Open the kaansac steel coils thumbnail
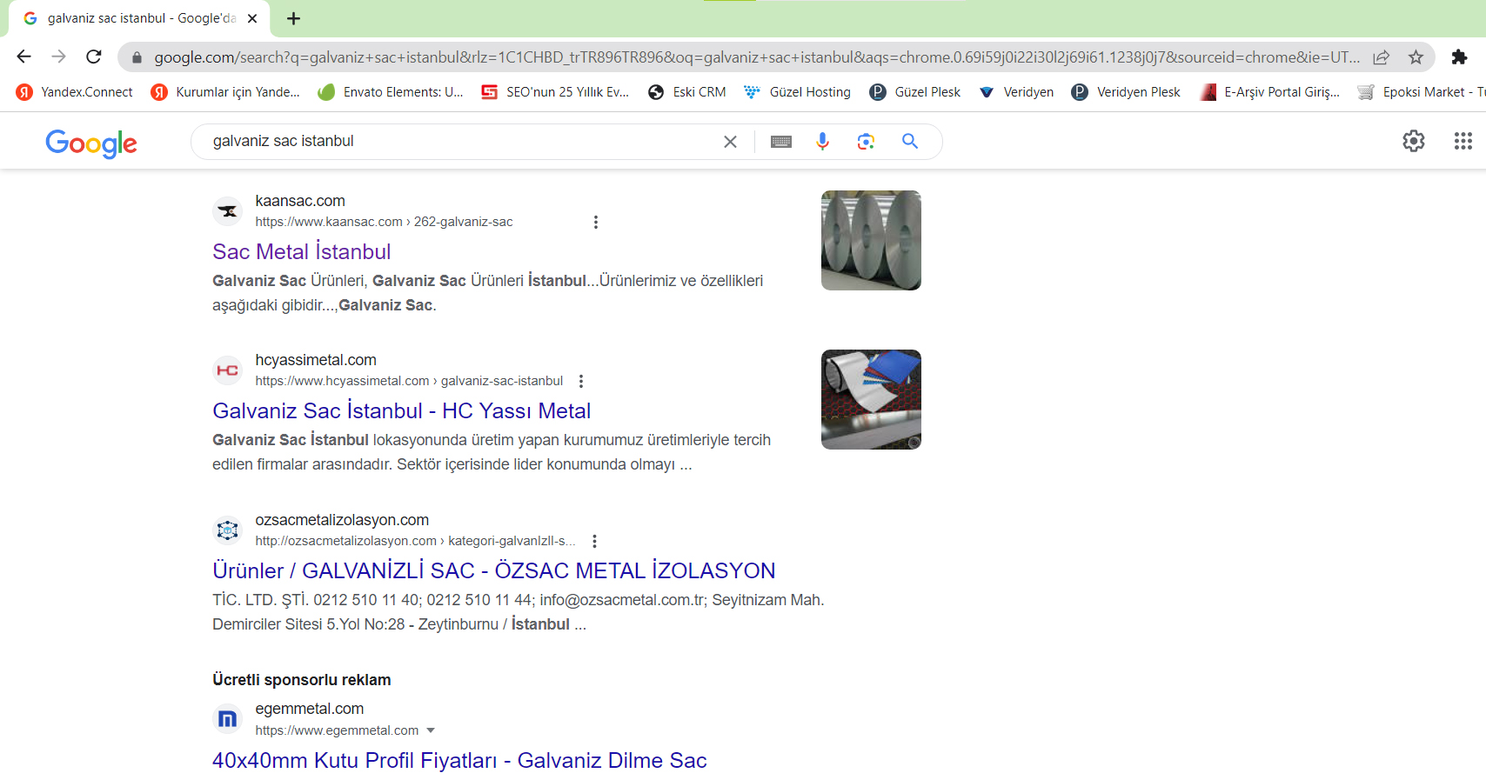Image resolution: width=1486 pixels, height=780 pixels. [871, 240]
